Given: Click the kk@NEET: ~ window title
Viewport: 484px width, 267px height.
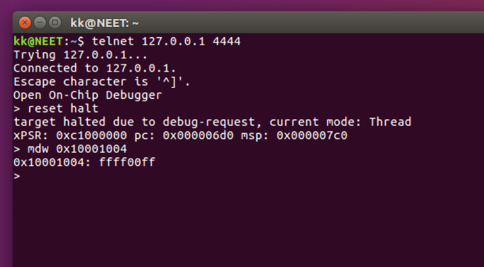Looking at the screenshot, I should coord(104,23).
